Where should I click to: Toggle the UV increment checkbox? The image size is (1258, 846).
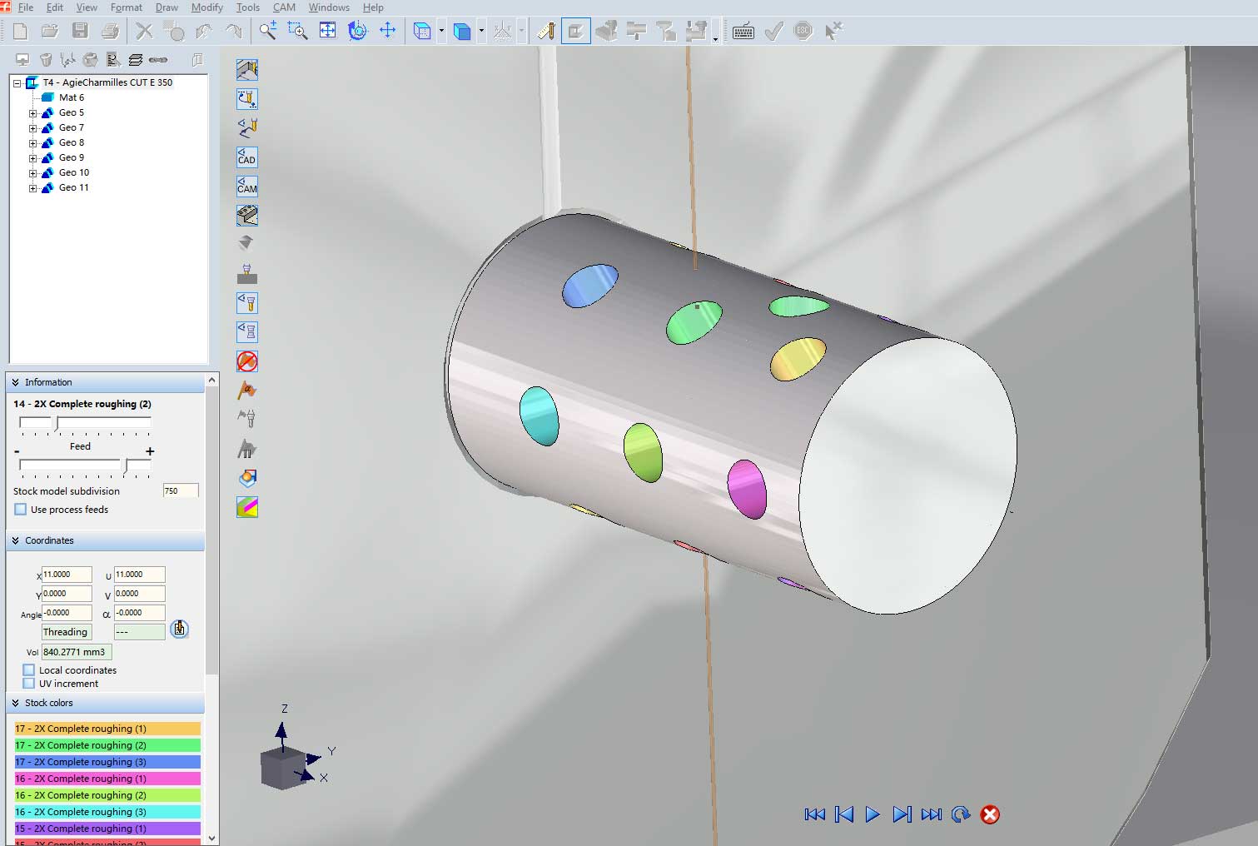(29, 684)
